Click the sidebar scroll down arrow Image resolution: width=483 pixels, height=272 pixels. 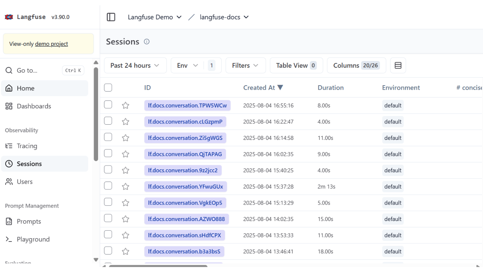(x=96, y=260)
